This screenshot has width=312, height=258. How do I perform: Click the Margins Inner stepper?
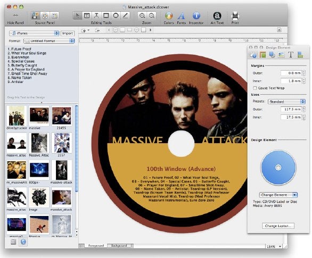(304, 81)
